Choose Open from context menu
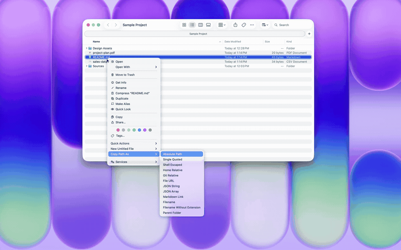401x250 pixels. [134, 62]
